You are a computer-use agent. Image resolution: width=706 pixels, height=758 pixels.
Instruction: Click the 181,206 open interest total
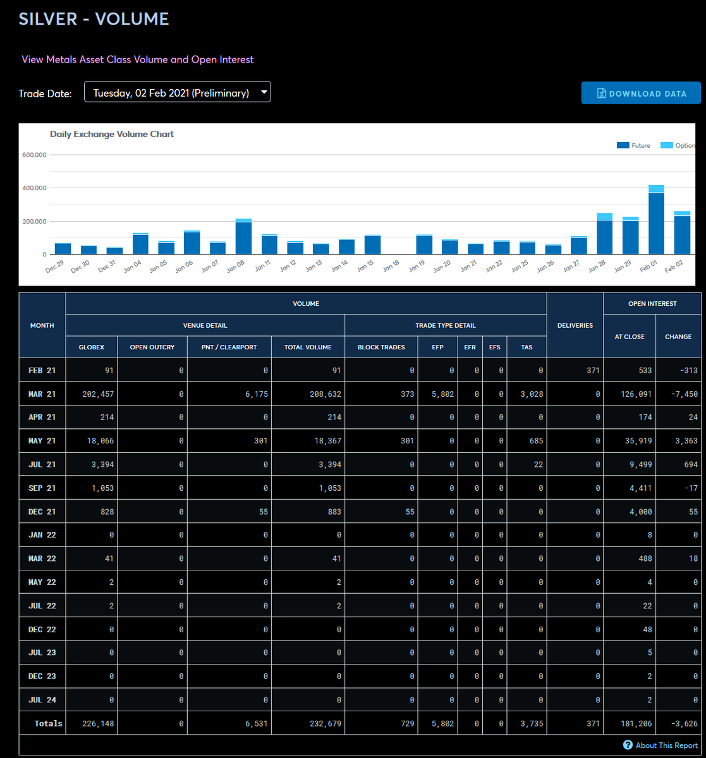point(636,724)
